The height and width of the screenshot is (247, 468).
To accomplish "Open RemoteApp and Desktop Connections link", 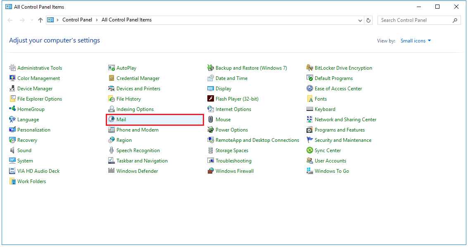I will [257, 140].
